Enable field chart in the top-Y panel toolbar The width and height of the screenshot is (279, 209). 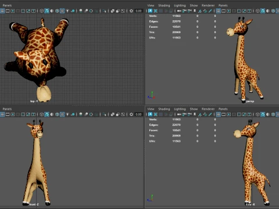click(x=23, y=11)
